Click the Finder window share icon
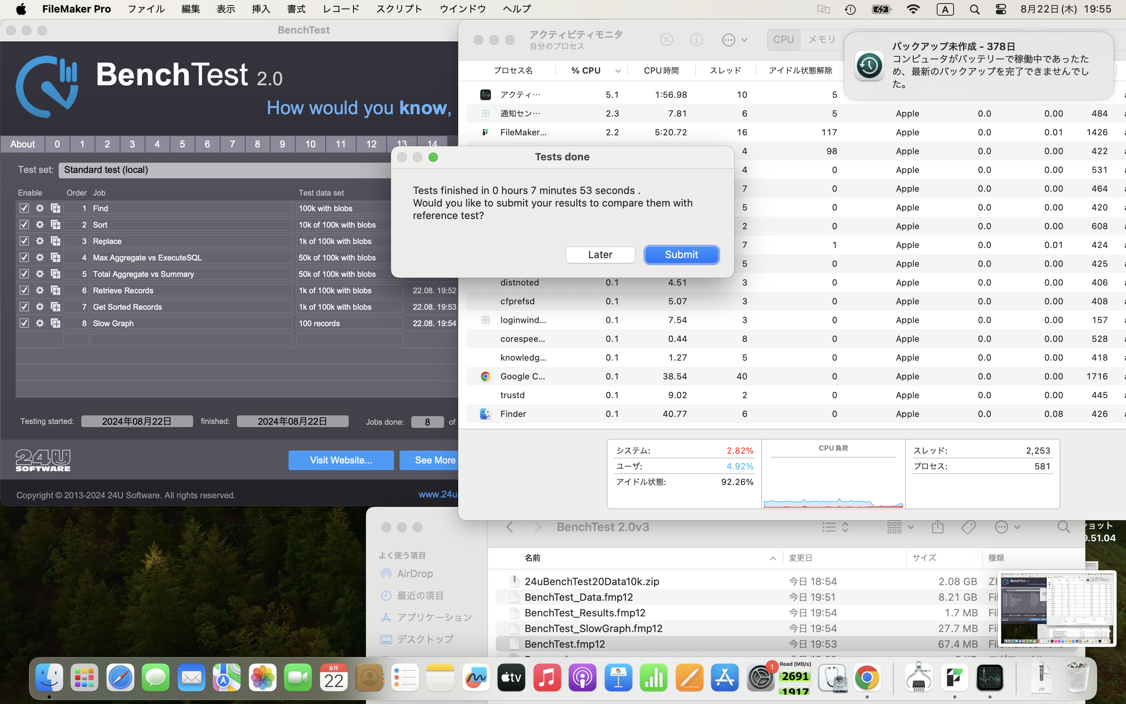The width and height of the screenshot is (1126, 704). point(938,527)
